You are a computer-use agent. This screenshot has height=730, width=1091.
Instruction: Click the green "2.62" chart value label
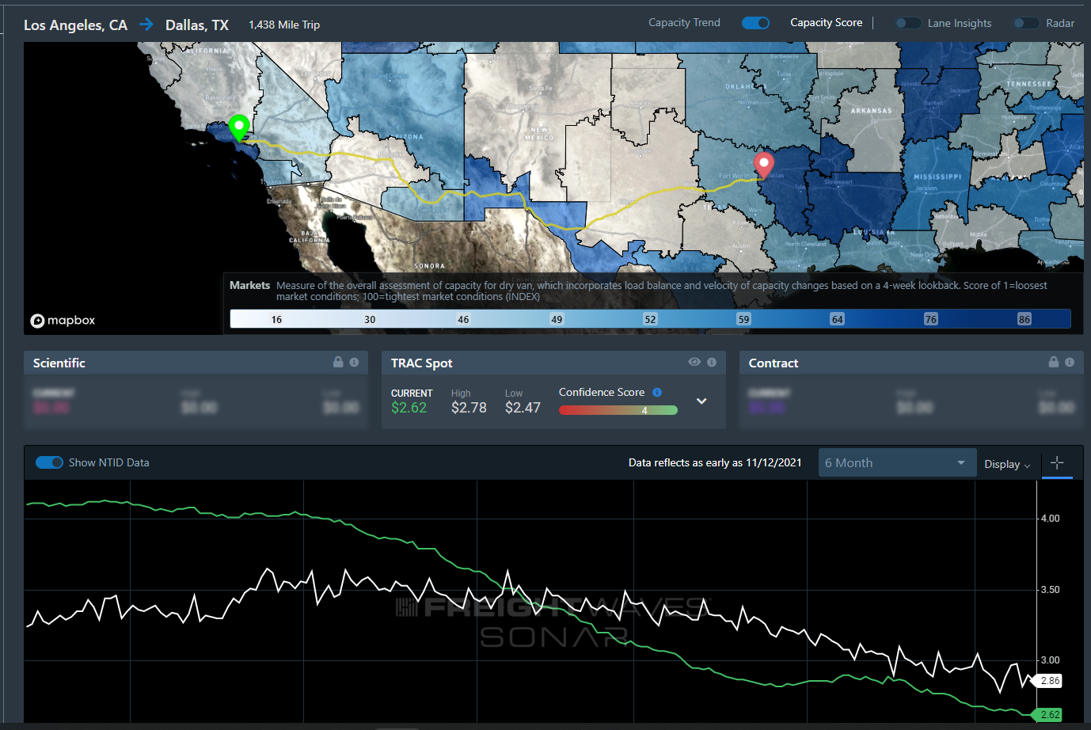(x=1050, y=715)
